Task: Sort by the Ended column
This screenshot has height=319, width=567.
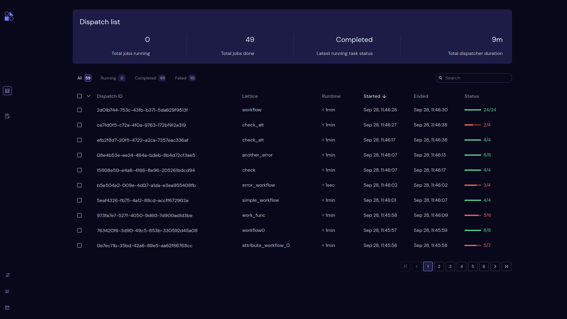Action: point(421,96)
